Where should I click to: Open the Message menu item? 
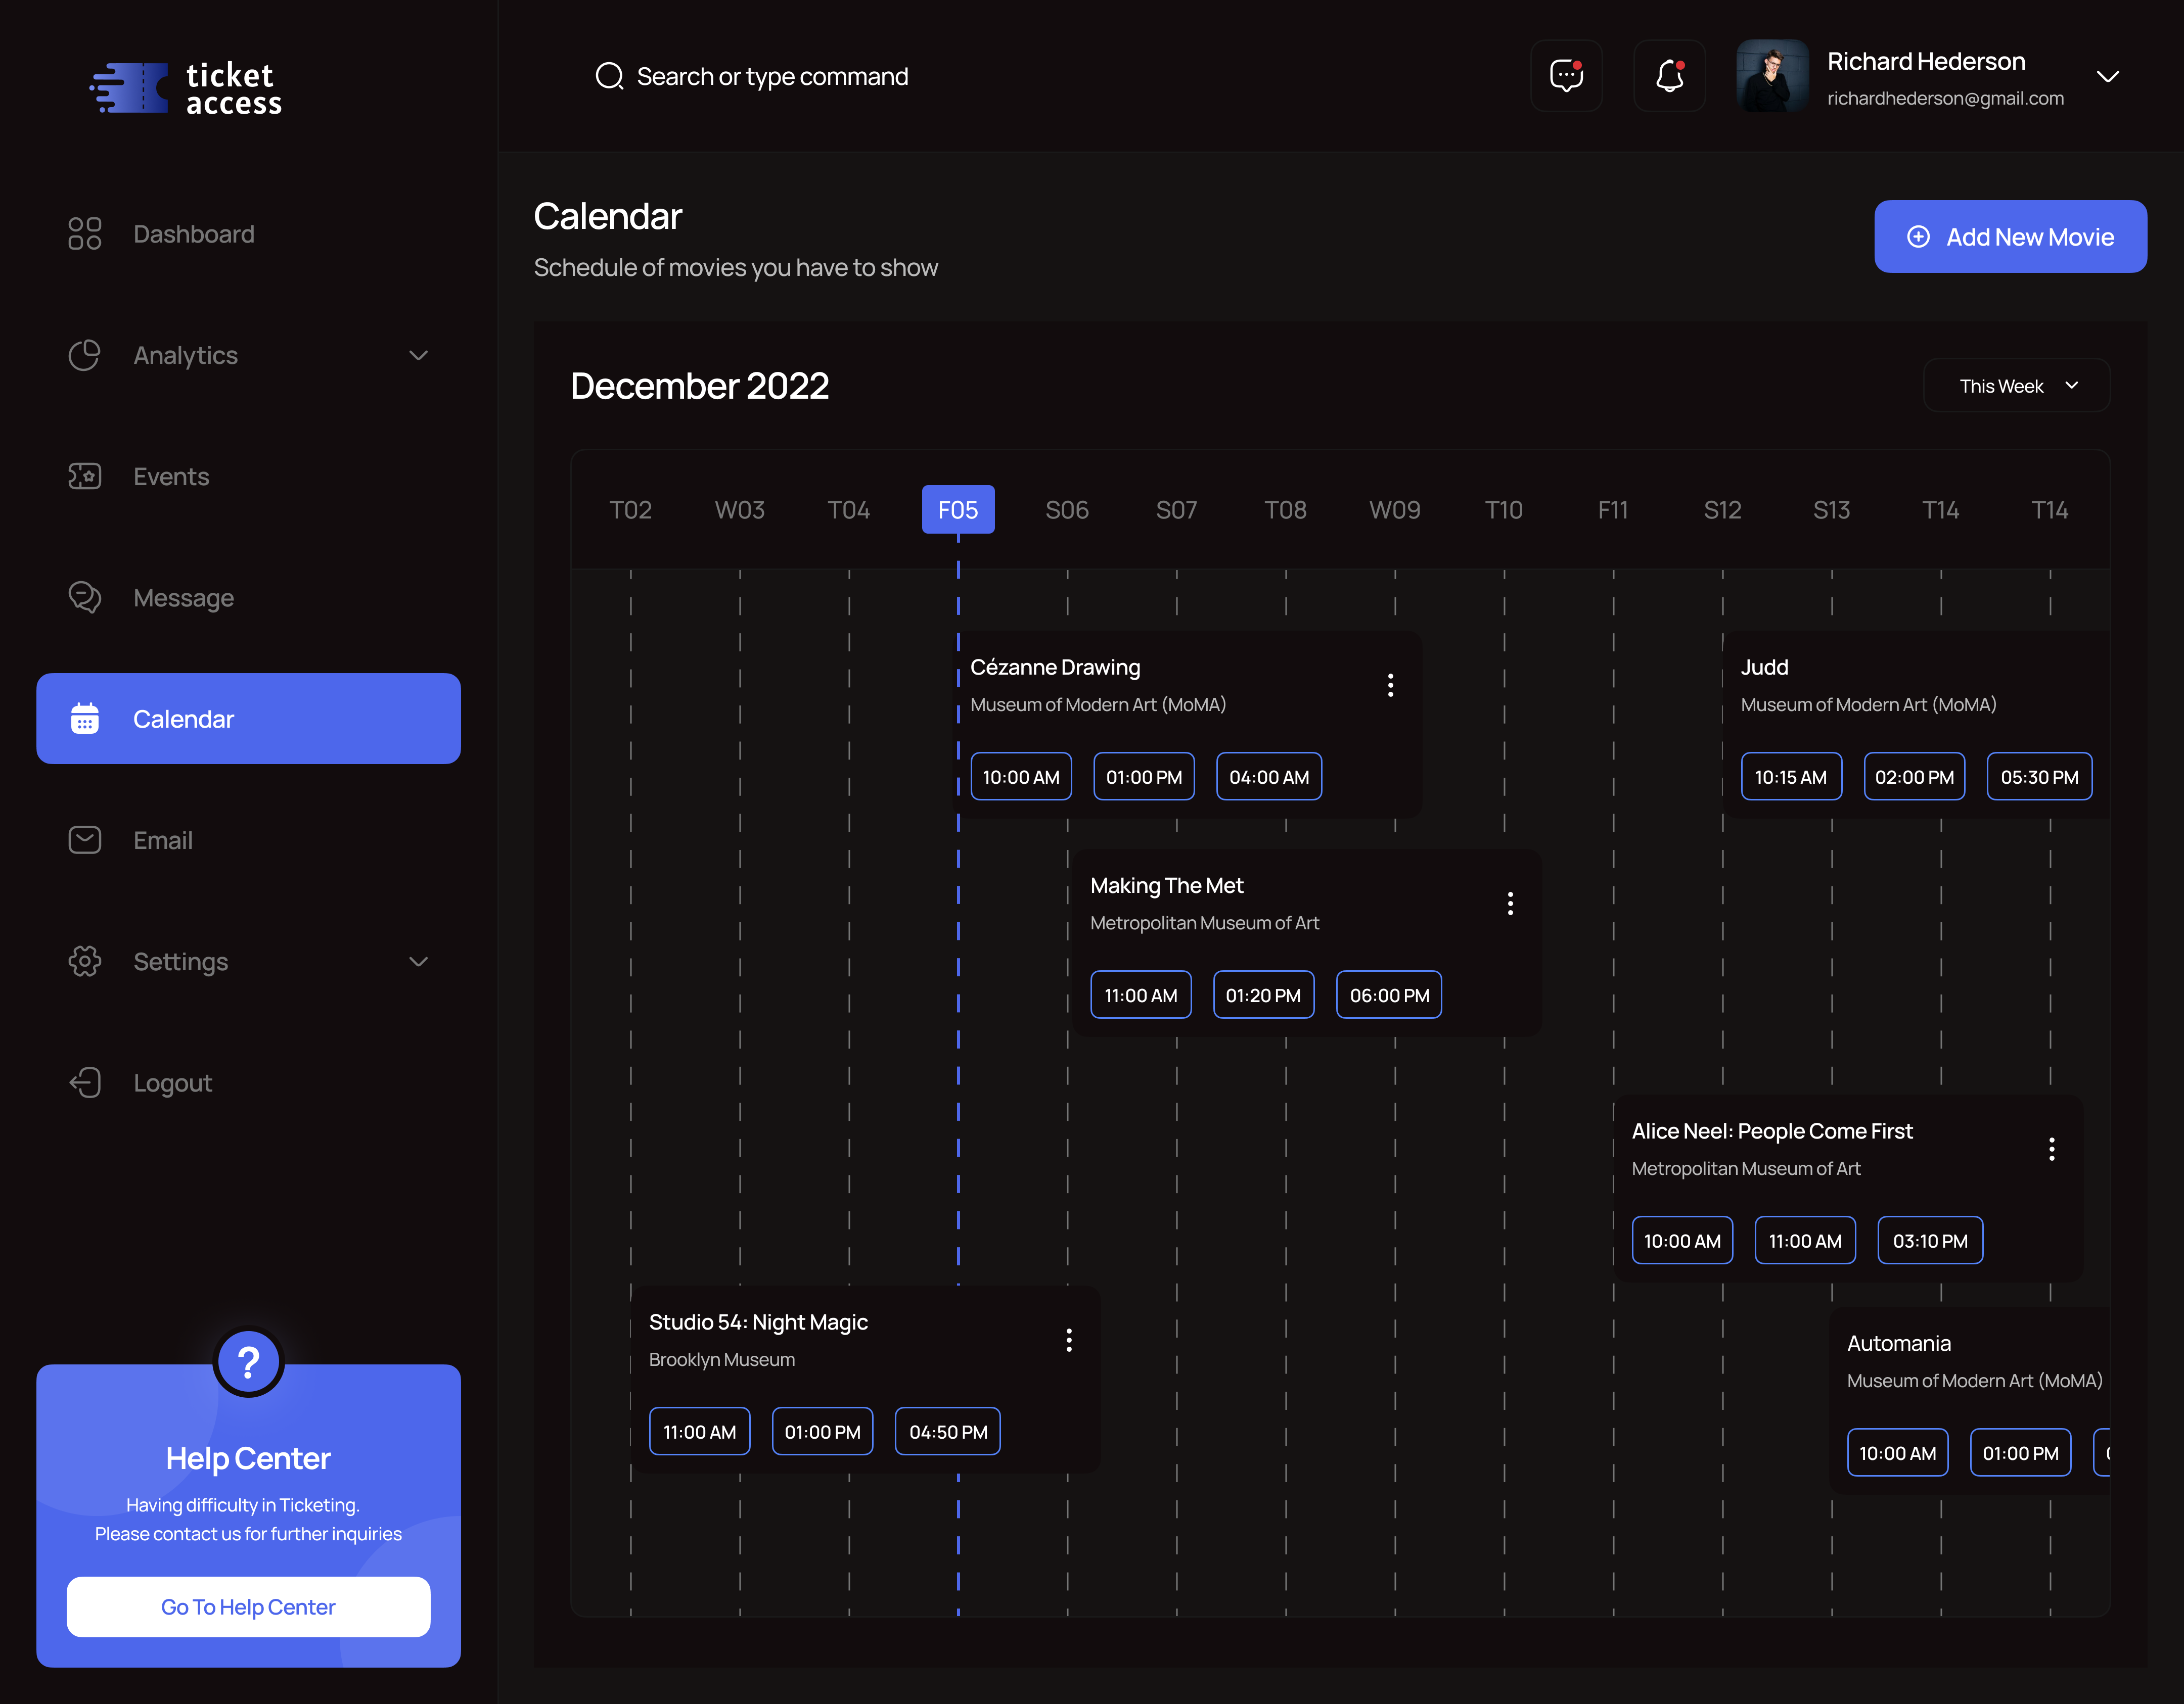click(x=249, y=598)
